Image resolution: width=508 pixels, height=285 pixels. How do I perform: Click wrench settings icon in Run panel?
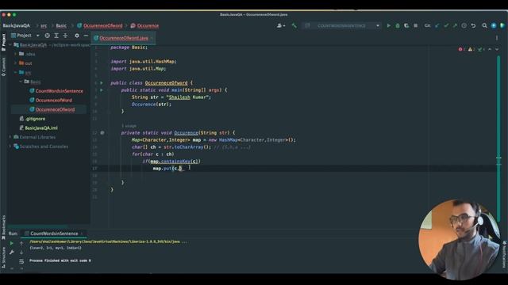click(12, 252)
